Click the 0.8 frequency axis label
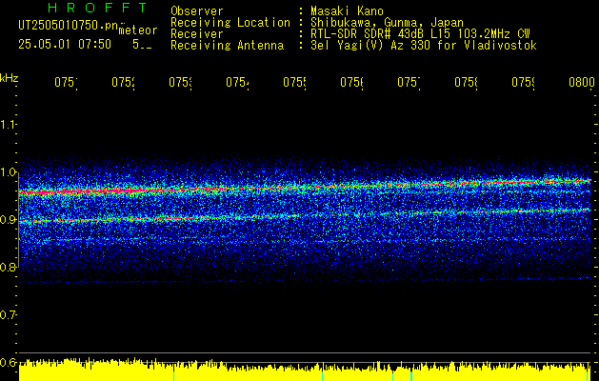The width and height of the screenshot is (599, 381). point(9,267)
